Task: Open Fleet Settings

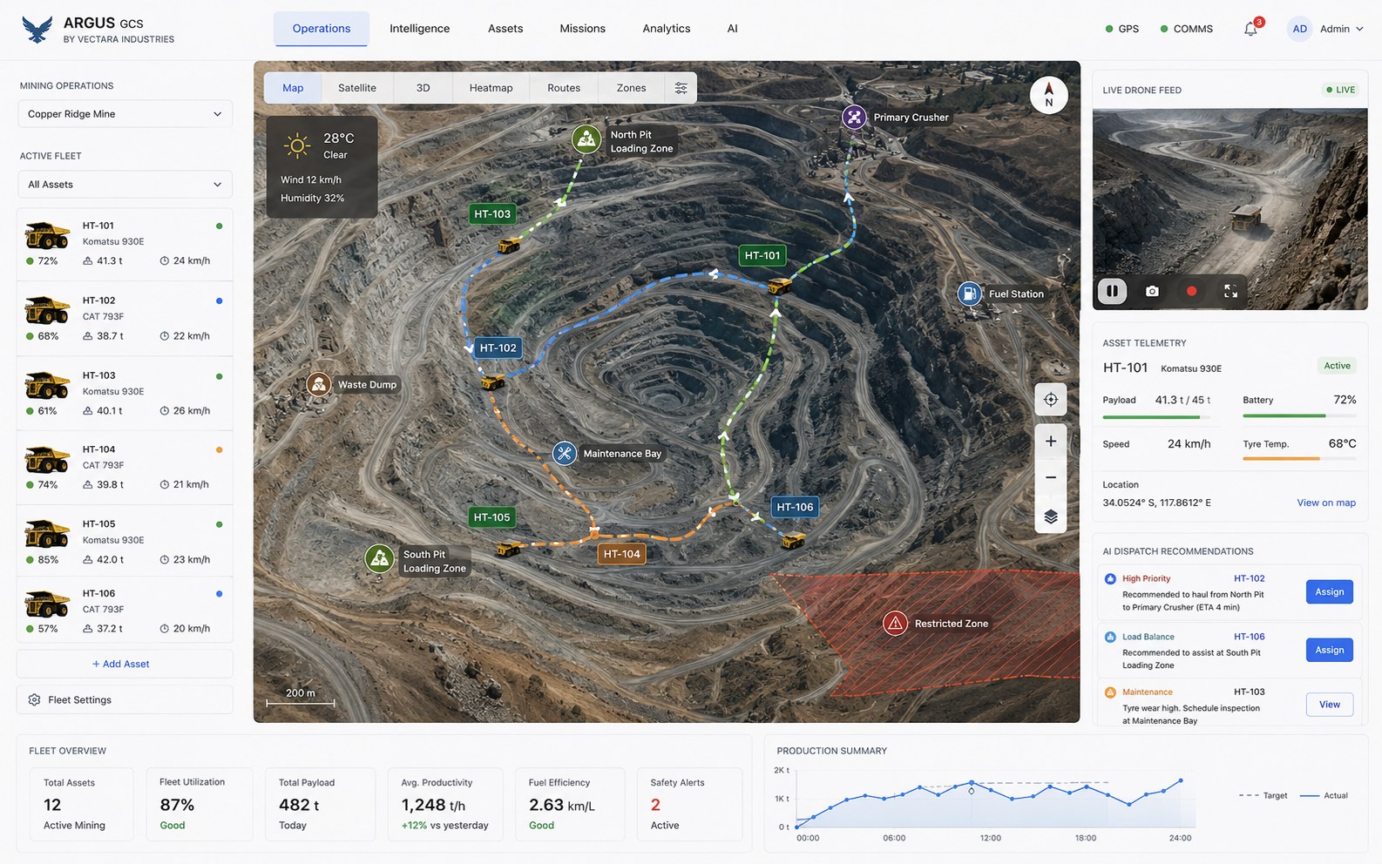Action: coord(125,700)
